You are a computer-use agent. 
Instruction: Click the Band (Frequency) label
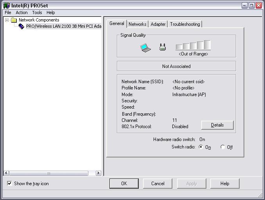click(139, 114)
